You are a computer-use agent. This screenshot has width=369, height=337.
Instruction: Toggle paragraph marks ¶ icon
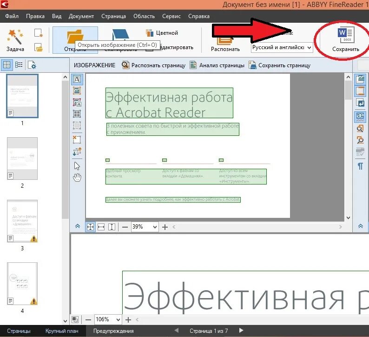click(360, 166)
